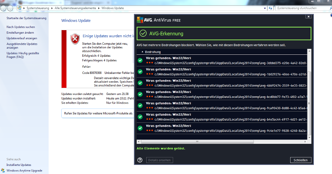Click the Einige Updates wurden nicht heading

click(x=108, y=36)
